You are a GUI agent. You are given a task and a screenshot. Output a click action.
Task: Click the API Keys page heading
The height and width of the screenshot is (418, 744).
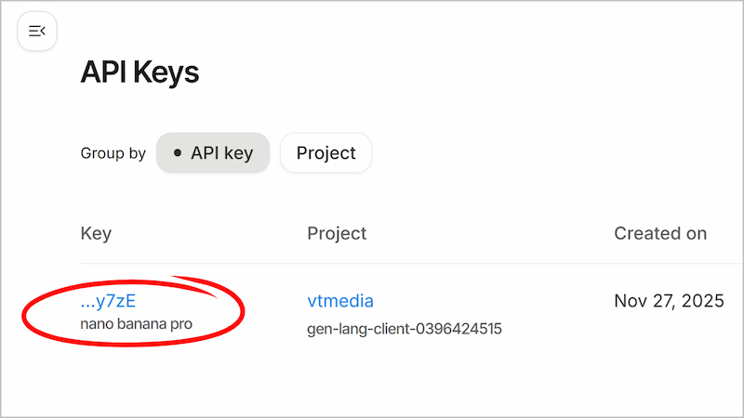click(139, 72)
